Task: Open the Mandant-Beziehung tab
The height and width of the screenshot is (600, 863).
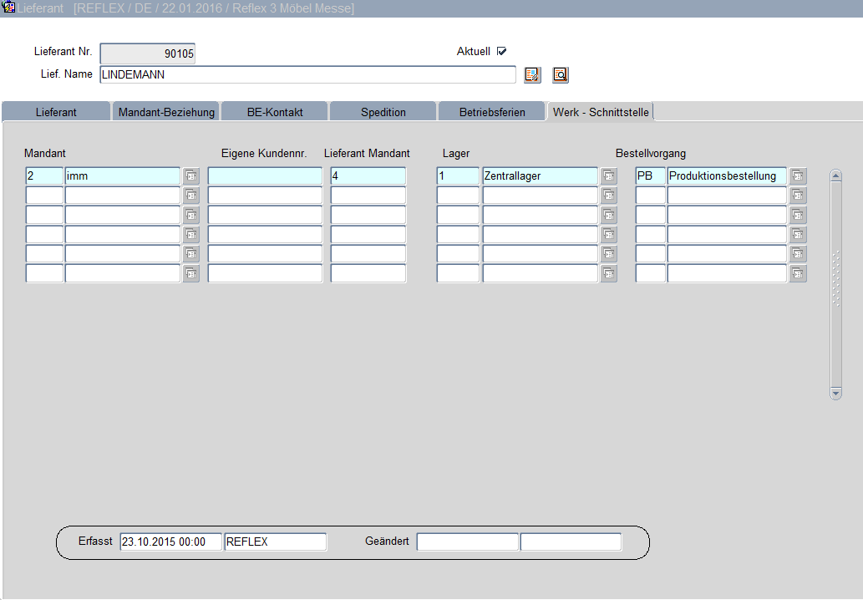Action: [166, 112]
